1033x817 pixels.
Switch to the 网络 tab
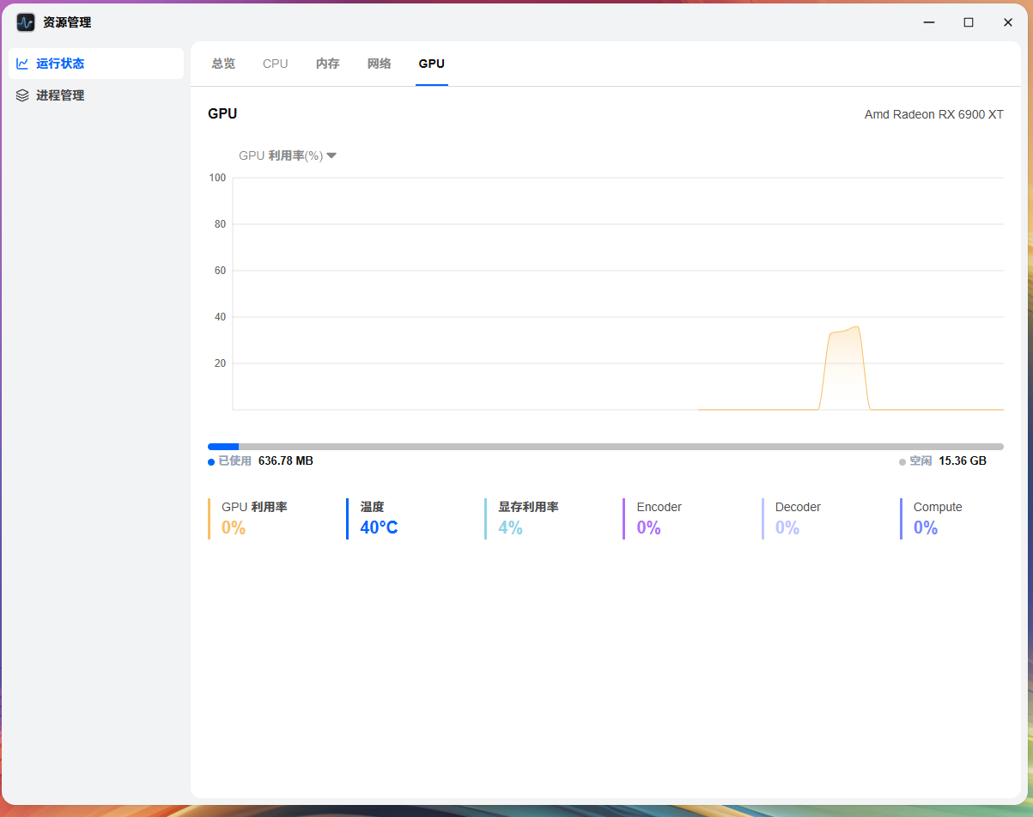click(x=380, y=64)
